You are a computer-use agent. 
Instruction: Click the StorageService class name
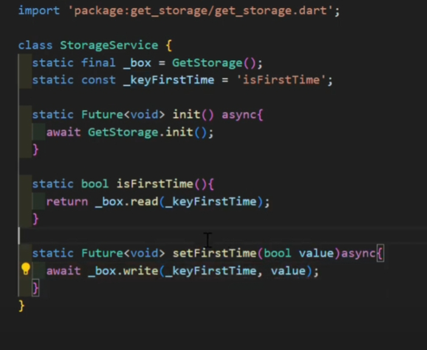click(x=109, y=45)
